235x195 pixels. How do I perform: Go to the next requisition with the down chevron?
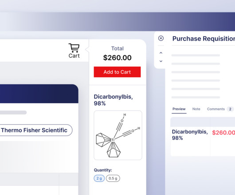coord(161,61)
